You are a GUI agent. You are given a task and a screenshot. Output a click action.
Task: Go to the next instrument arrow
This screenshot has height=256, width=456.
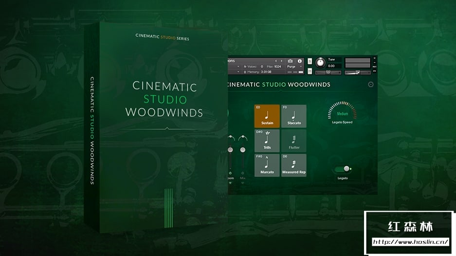(x=281, y=61)
